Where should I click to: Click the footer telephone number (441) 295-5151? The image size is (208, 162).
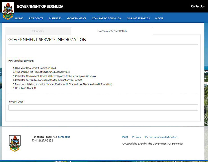(44, 141)
